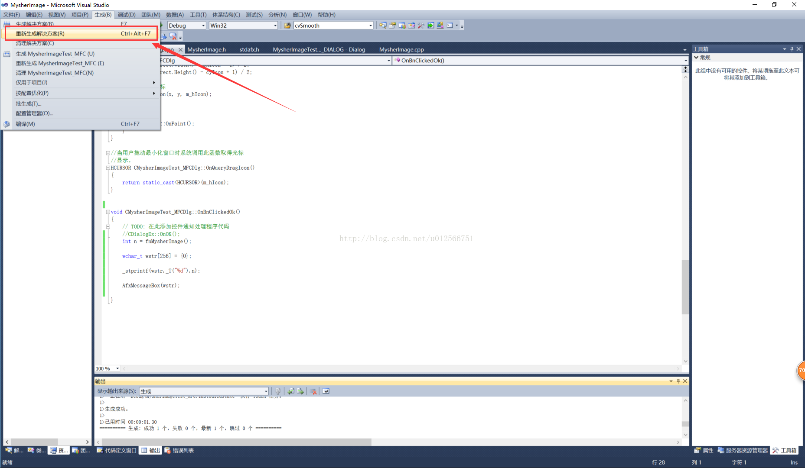Click the Find in Files icon beside cvSmooth
805x468 pixels.
pyautogui.click(x=287, y=26)
